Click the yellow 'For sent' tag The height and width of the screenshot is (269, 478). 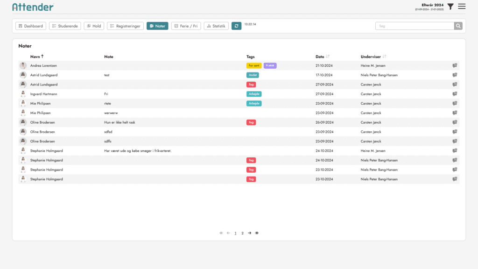(x=254, y=66)
